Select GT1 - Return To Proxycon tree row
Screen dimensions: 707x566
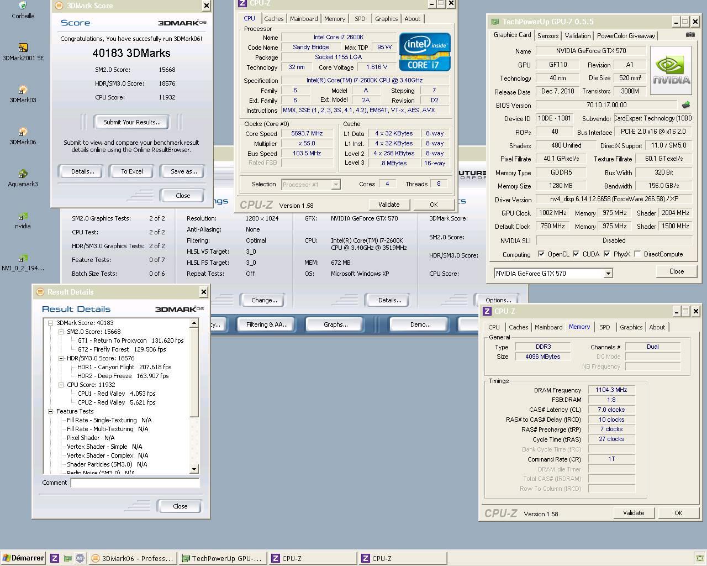(130, 340)
